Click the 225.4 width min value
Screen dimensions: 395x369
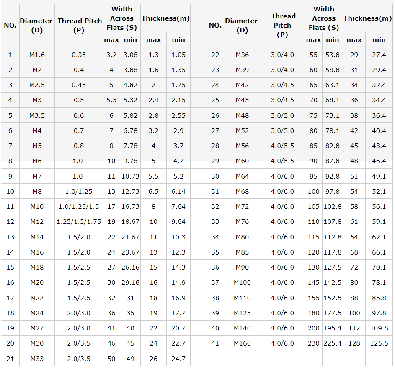[332, 343]
